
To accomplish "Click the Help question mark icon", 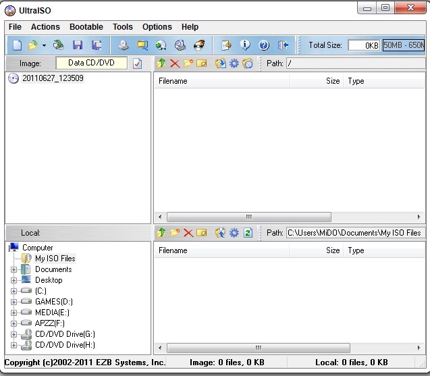I will coord(264,45).
